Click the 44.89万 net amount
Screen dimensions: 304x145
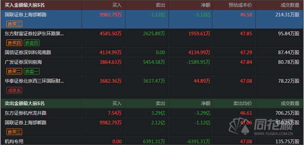click(x=202, y=81)
